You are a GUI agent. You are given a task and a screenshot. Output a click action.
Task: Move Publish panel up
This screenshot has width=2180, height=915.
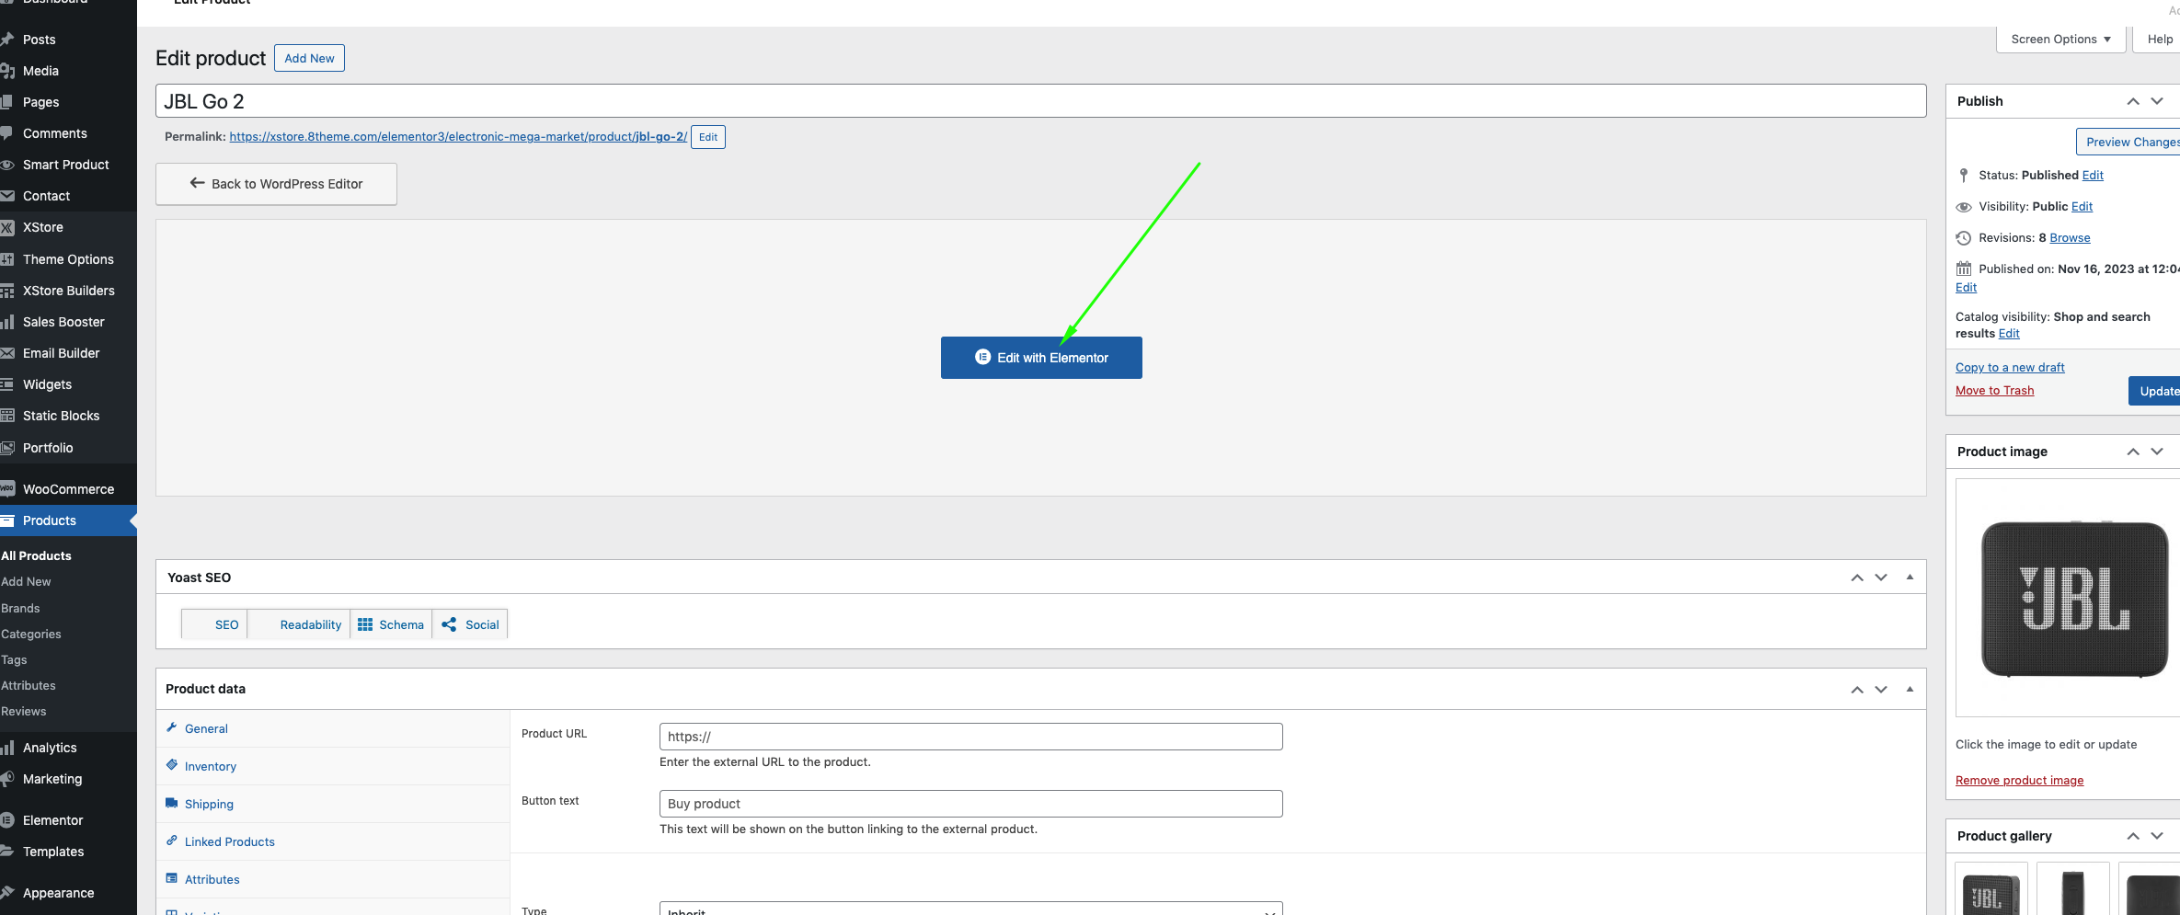coord(2132,101)
